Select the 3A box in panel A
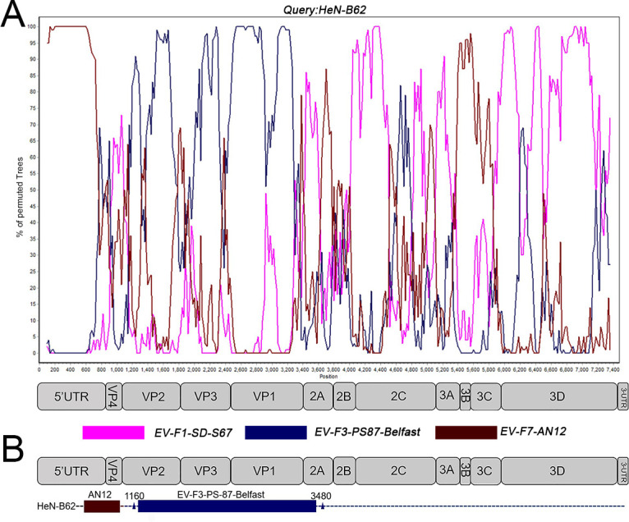 448,396
